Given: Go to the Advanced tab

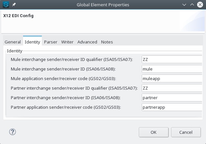Looking at the screenshot, I should (87, 42).
